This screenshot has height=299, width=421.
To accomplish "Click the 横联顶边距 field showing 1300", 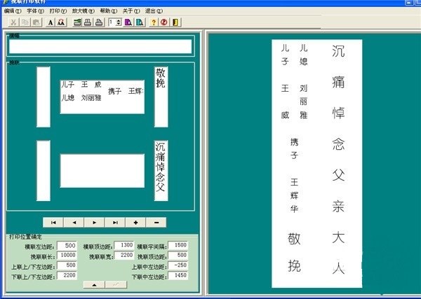I will [124, 245].
